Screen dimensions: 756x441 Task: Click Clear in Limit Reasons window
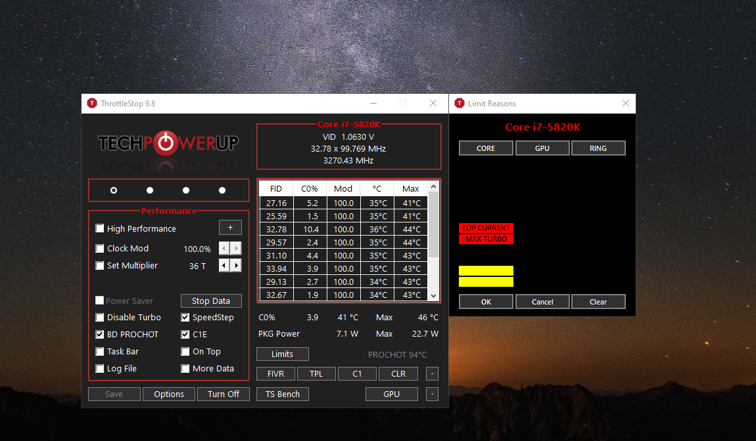(x=598, y=302)
